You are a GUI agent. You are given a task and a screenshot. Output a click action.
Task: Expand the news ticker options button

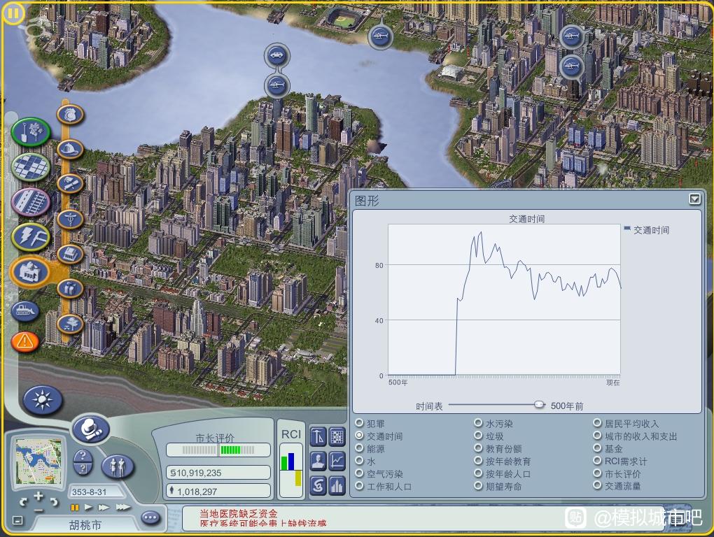[150, 517]
